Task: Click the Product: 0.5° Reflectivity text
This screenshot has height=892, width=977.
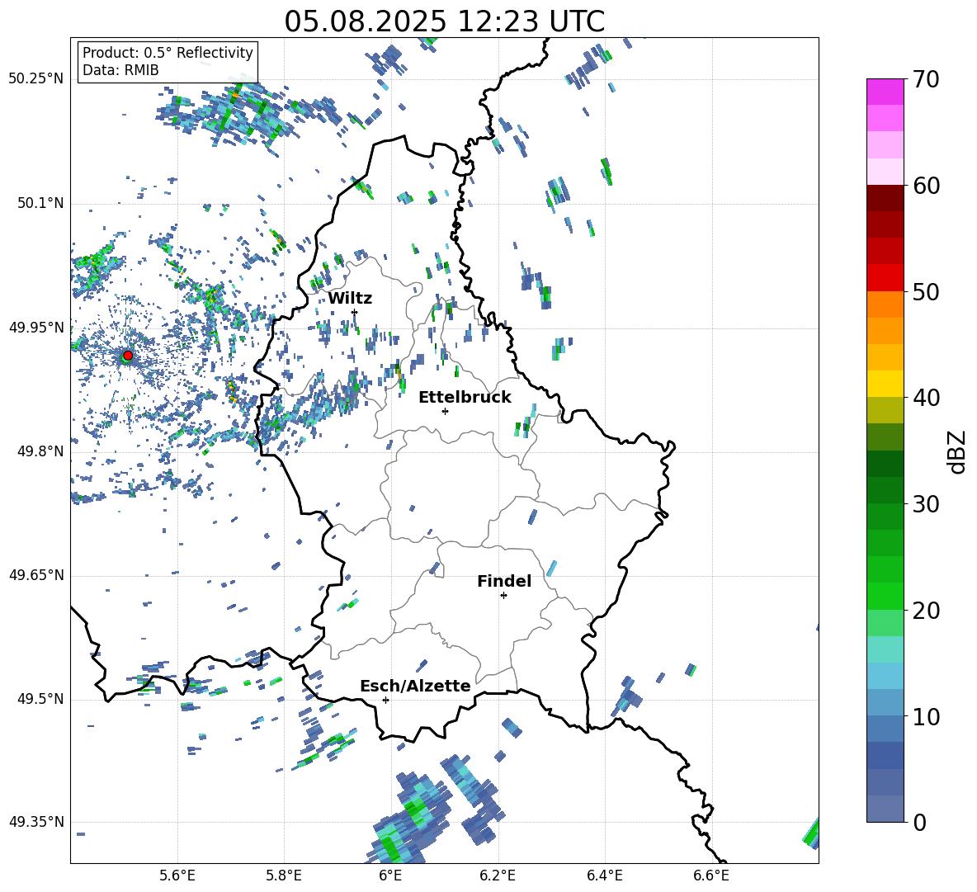Action: click(168, 53)
